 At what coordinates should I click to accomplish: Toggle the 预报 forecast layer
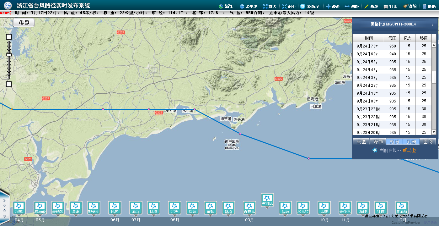(394, 142)
